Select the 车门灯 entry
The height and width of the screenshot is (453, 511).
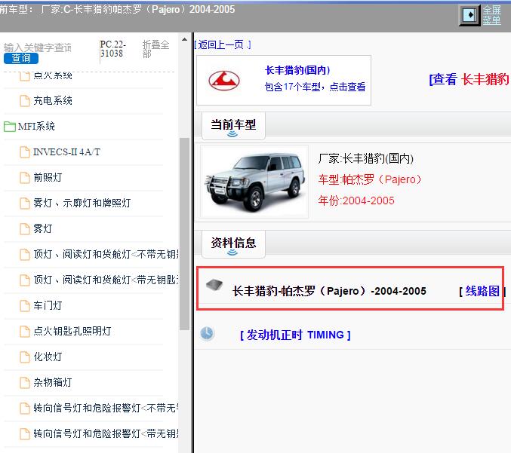coord(48,305)
